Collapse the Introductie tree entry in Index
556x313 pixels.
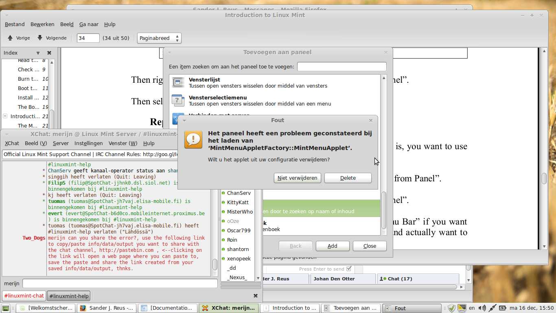click(5, 116)
